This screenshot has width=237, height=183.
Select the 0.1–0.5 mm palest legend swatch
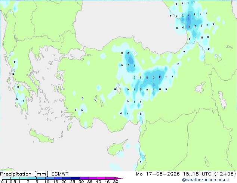click(x=6, y=178)
